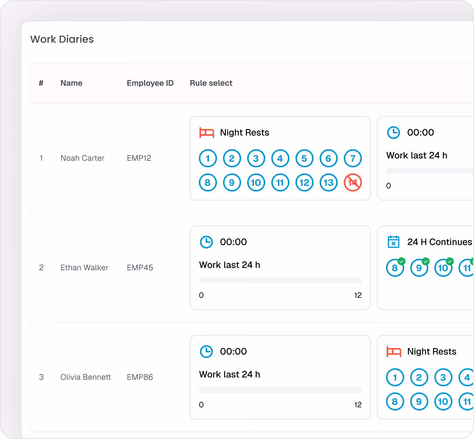Select night rest circle 13 for Noah Carter
This screenshot has height=439, width=474.
(329, 183)
